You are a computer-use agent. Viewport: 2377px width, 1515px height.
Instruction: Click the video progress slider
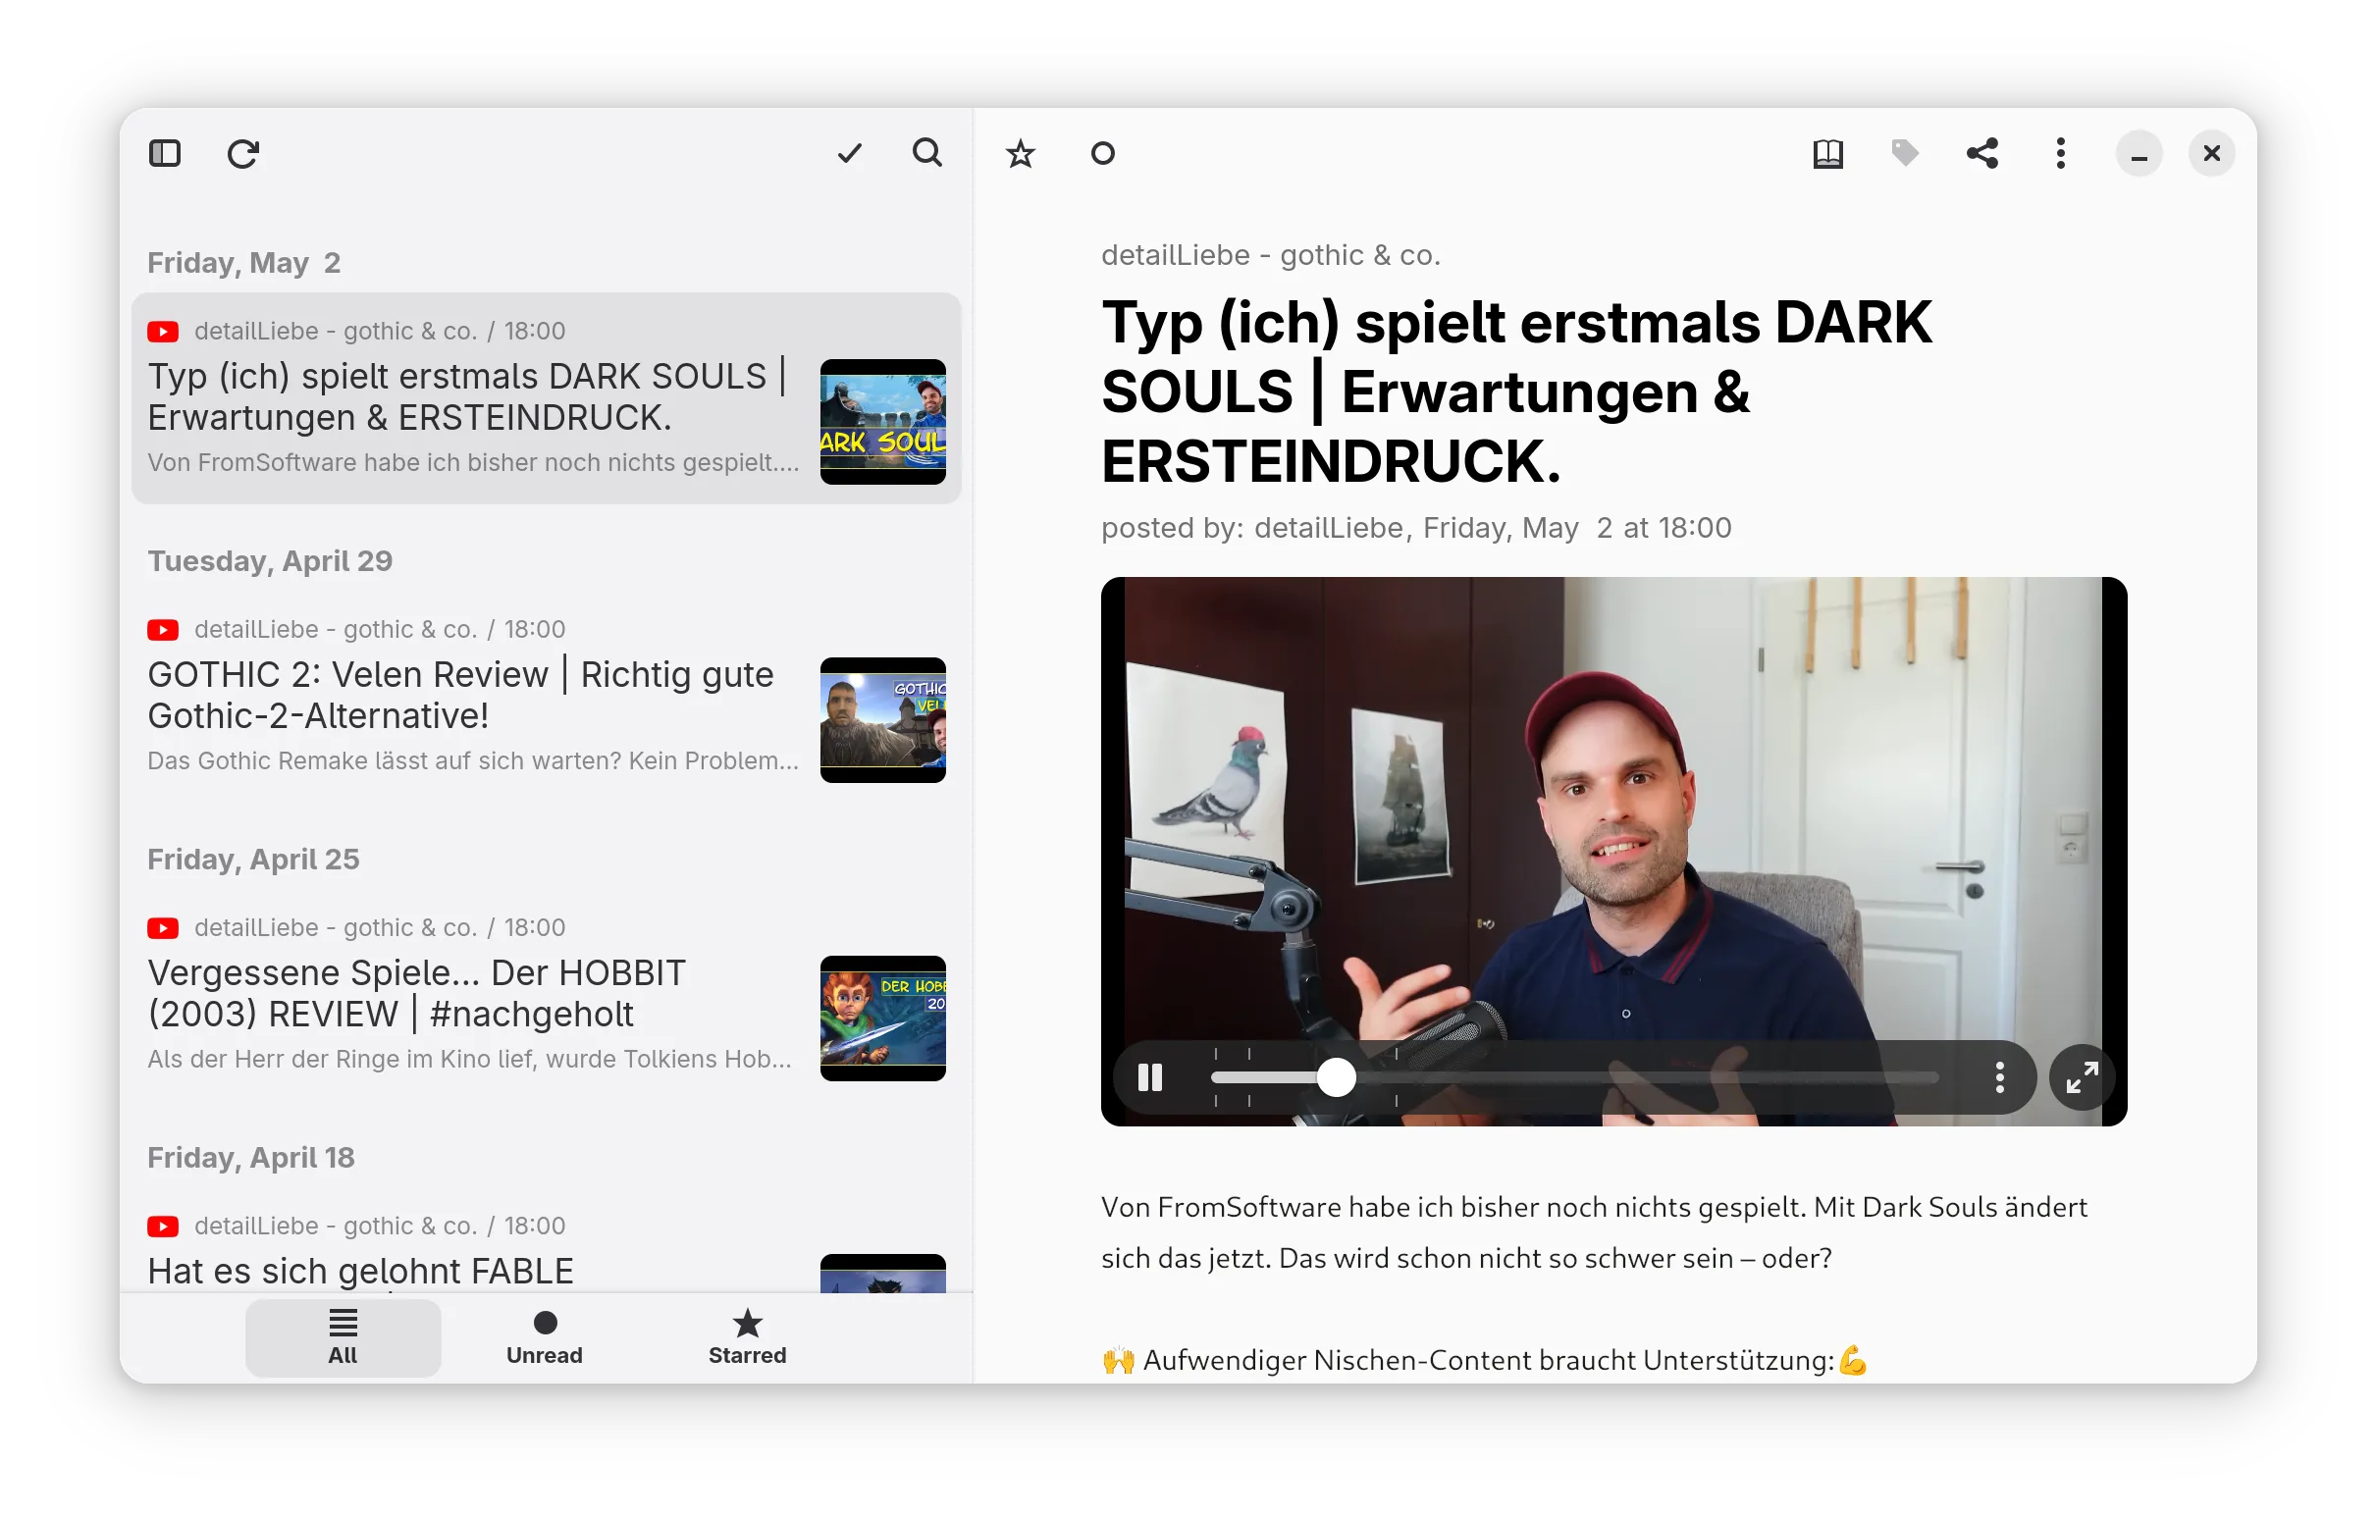[x=1575, y=1078]
